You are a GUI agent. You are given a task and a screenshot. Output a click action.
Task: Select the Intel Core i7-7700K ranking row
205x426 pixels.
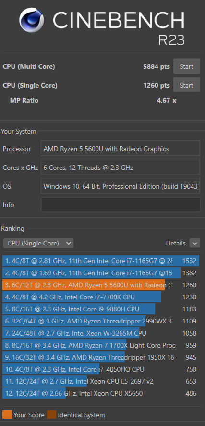click(101, 297)
